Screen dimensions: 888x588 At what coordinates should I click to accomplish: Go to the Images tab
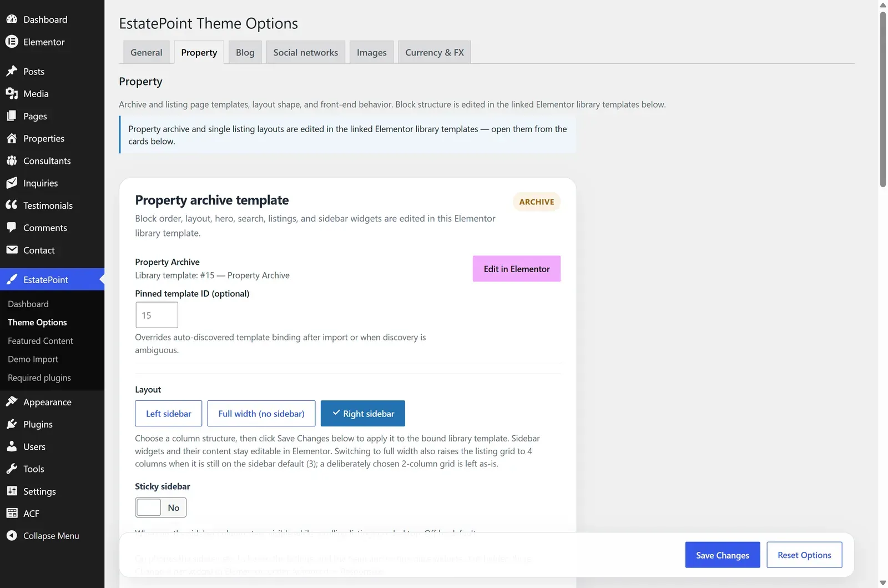pyautogui.click(x=372, y=52)
